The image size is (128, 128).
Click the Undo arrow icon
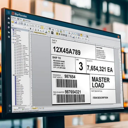36,26
